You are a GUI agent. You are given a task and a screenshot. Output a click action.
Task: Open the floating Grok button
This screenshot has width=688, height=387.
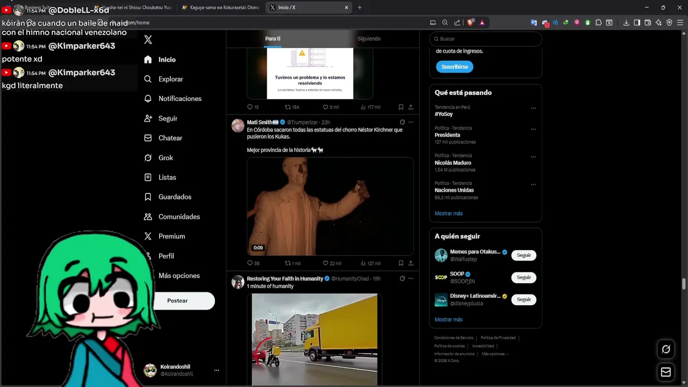click(666, 349)
